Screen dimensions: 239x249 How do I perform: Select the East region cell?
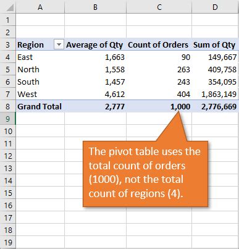tap(40, 57)
